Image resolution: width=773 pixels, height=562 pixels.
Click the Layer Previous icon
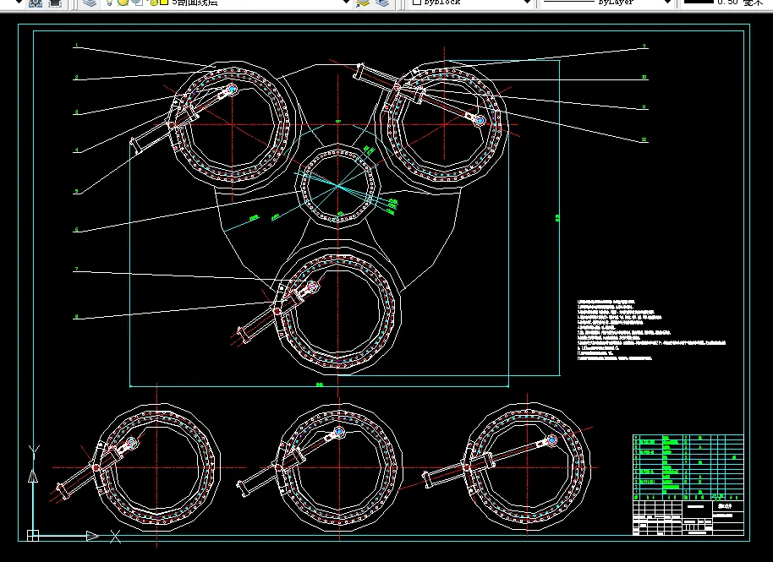click(x=382, y=3)
